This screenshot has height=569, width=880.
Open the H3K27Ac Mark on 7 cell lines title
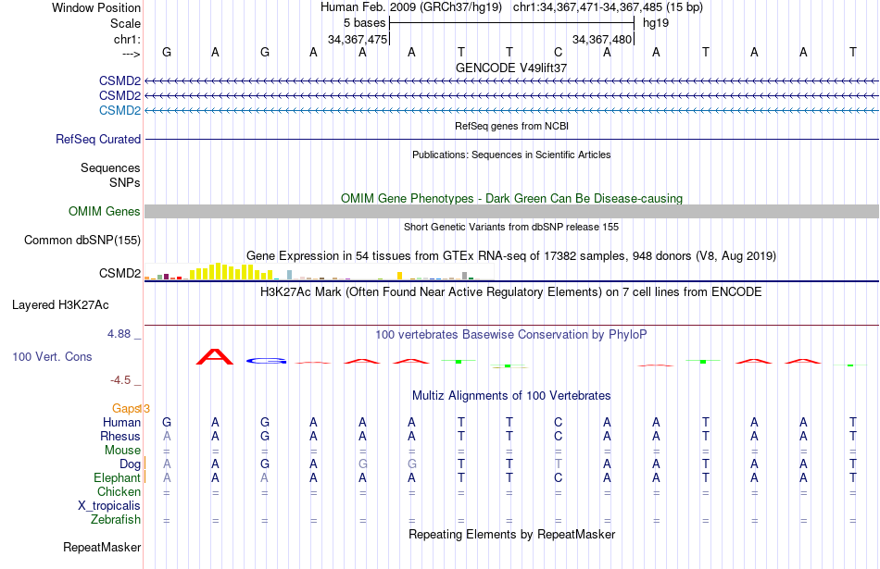[511, 292]
